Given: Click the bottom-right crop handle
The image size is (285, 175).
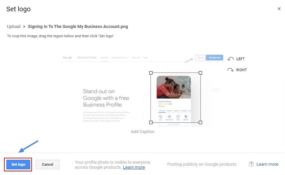Looking at the screenshot, I should (200, 122).
